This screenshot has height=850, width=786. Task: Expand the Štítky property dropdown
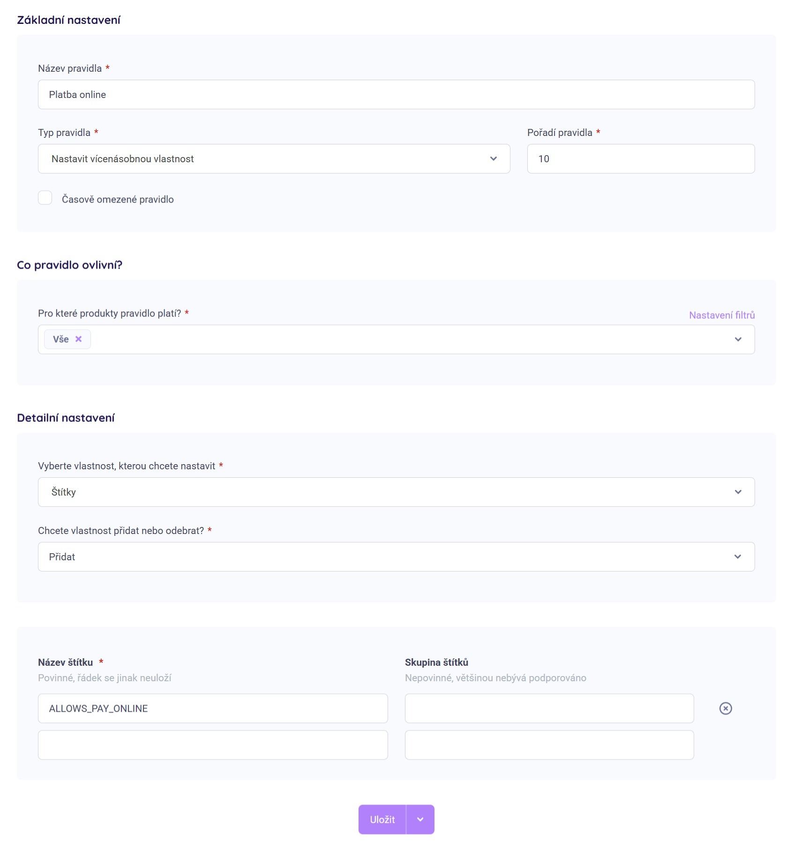(x=396, y=492)
